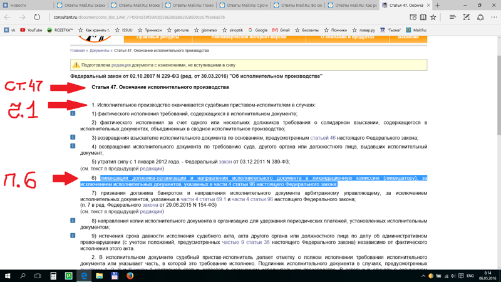
Task: Follow части 4 статьи 69.1 link
Action: click(x=203, y=199)
